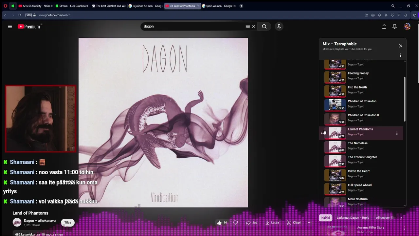Open the pinned Kick tab icon

pyautogui.click(x=13, y=6)
